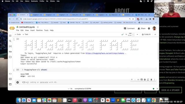Screen dimensions: 185x104
Task: Click the Comment button
Action: [x=129, y=28]
